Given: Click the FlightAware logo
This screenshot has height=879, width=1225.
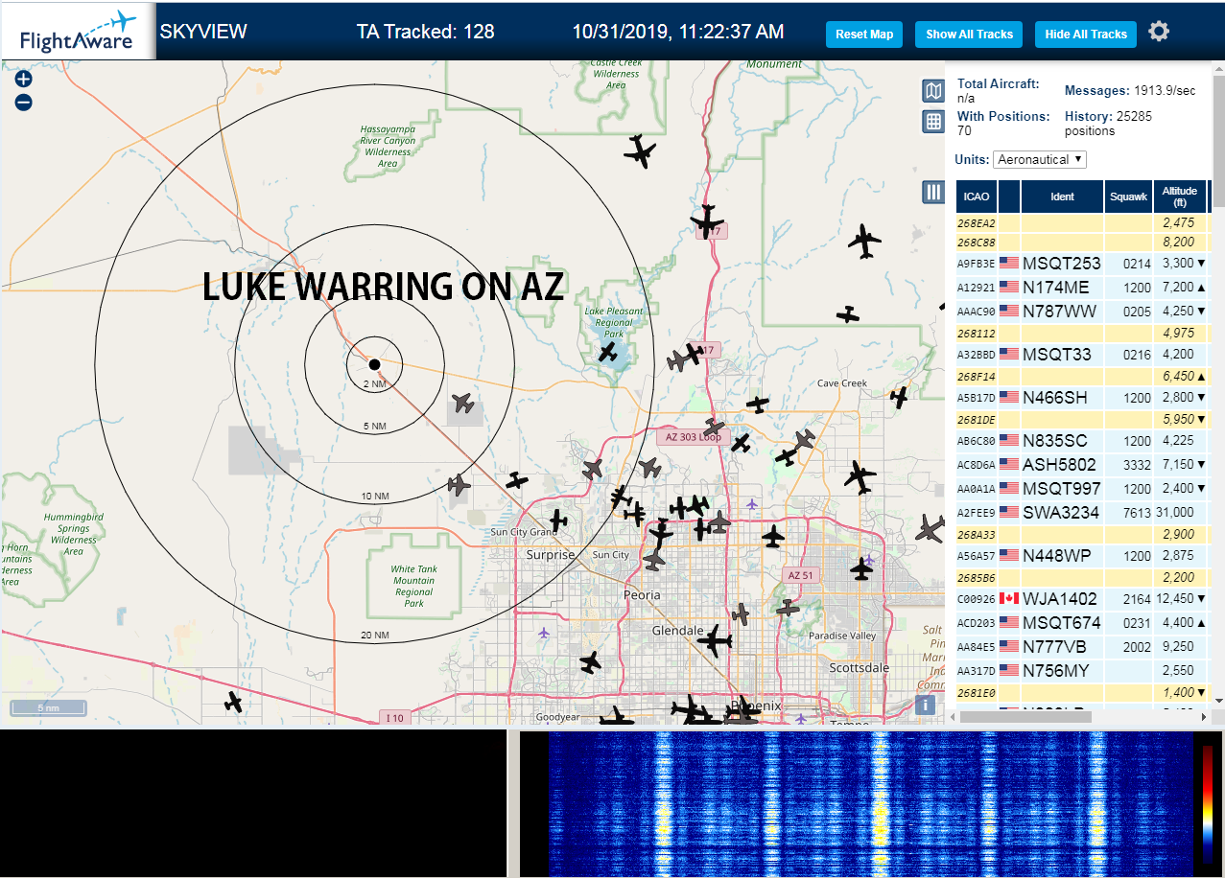Looking at the screenshot, I should [x=79, y=32].
